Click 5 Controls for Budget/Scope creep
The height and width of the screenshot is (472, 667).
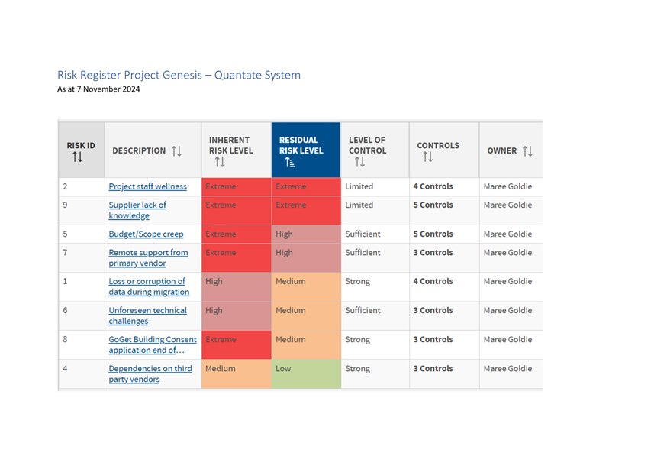[433, 234]
